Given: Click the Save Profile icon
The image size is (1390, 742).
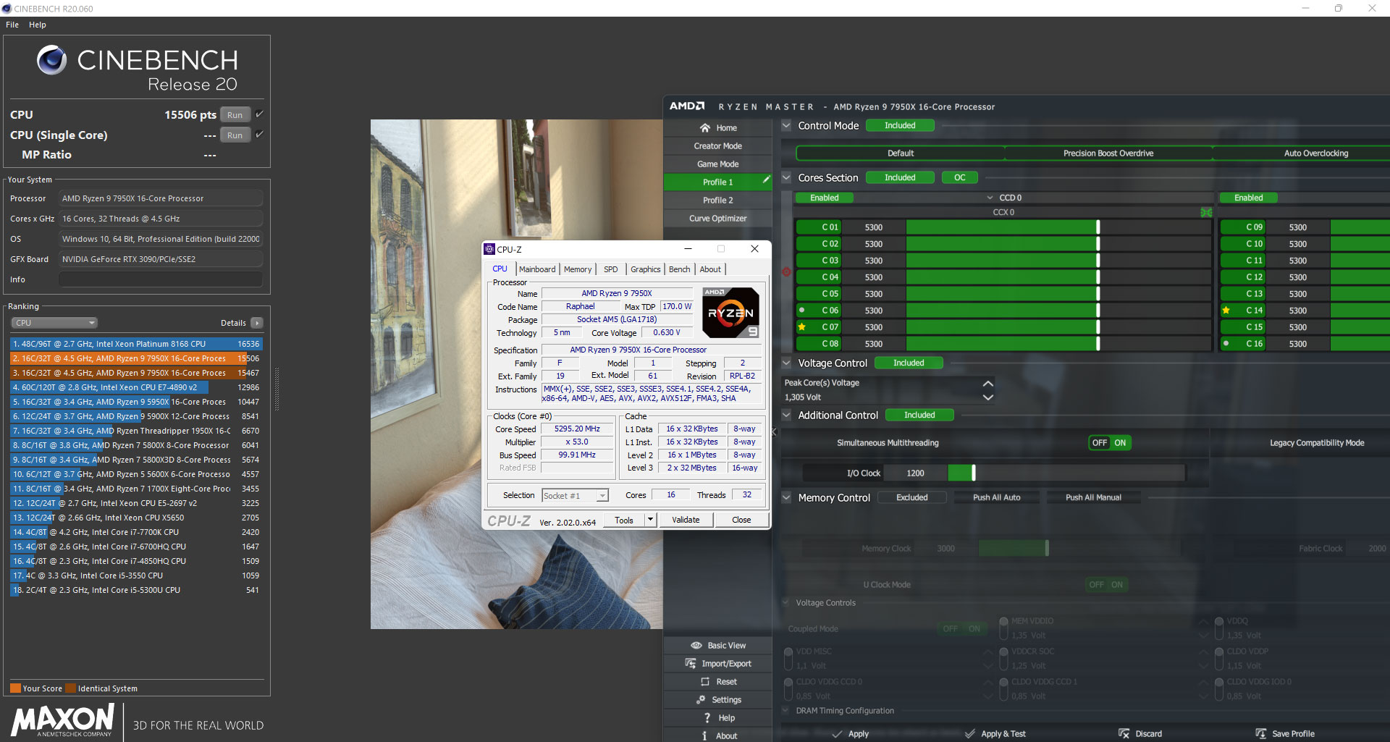Looking at the screenshot, I should point(1261,733).
